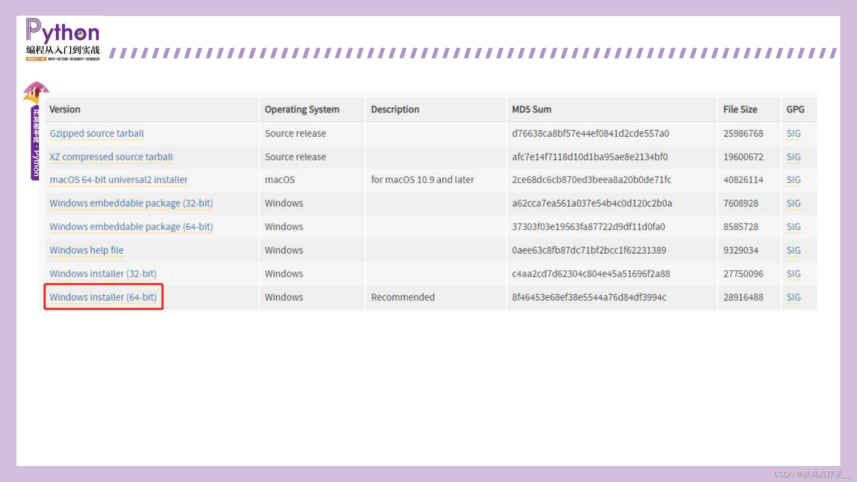Click the Recommended description cell
Viewport: 857px width, 482px height.
pyautogui.click(x=403, y=297)
